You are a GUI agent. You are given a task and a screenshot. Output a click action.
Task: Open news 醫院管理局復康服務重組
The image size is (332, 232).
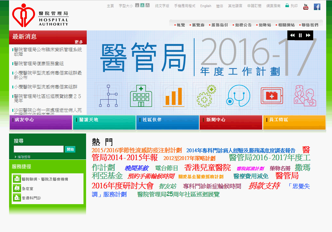pos(39,64)
